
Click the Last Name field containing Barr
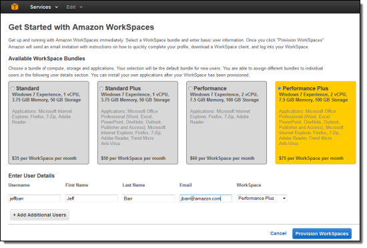(149, 199)
